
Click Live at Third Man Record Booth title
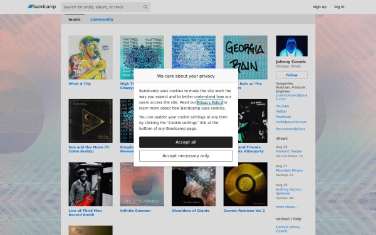point(85,212)
